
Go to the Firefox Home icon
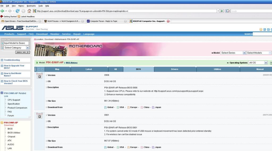pos(29,11)
